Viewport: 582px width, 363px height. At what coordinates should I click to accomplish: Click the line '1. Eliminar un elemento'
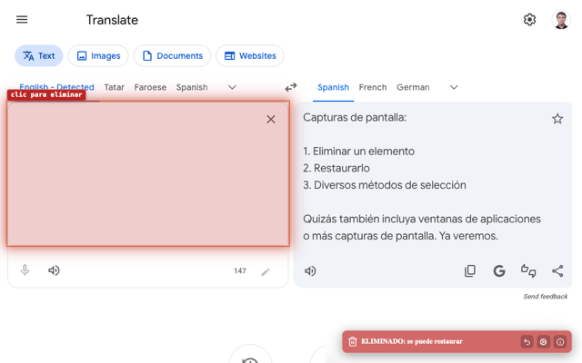tap(358, 152)
